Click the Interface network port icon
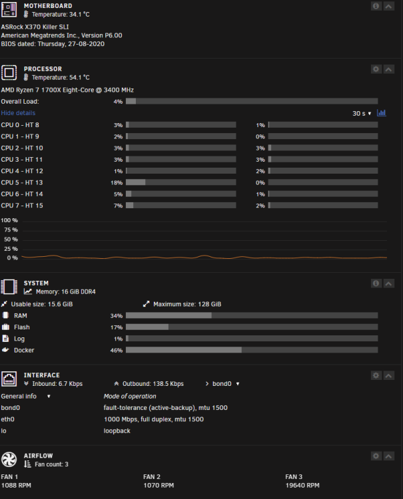 [x=9, y=379]
